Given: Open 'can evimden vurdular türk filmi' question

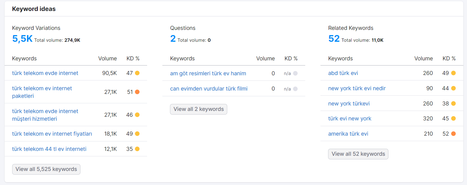Looking at the screenshot, I should tap(209, 89).
